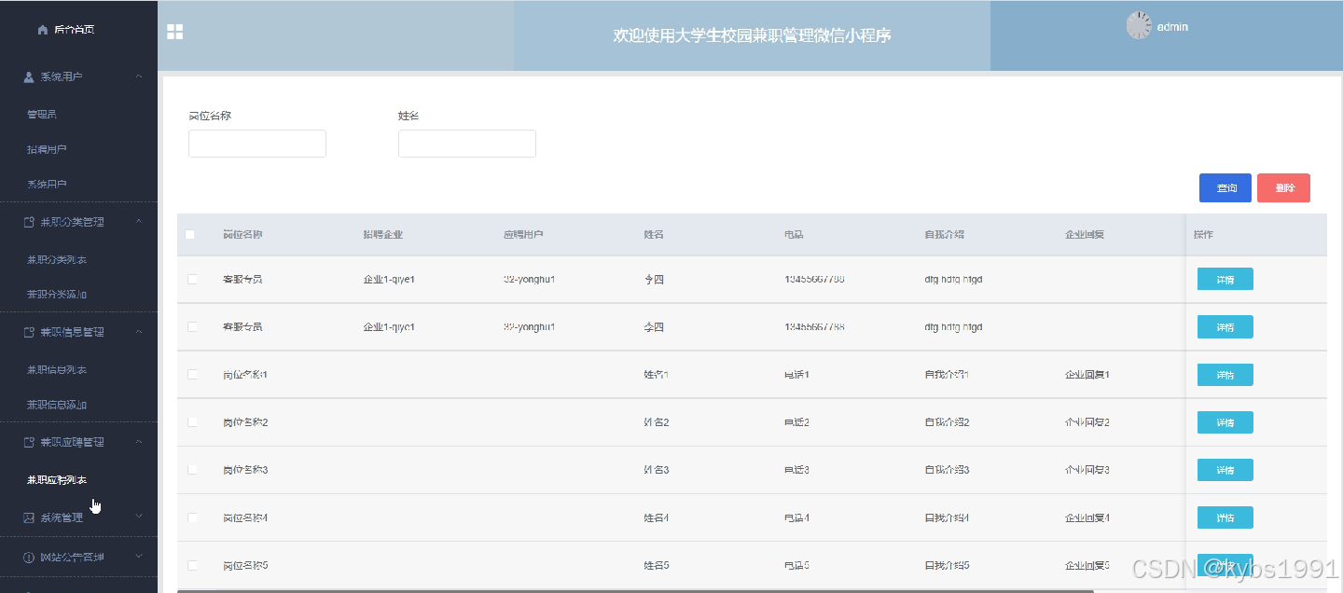
Task: Click the admin avatar icon
Action: coord(1139,25)
